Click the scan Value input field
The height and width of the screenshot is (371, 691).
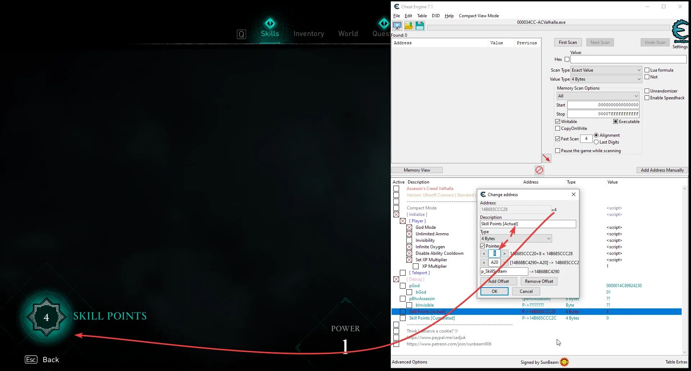[x=628, y=59]
